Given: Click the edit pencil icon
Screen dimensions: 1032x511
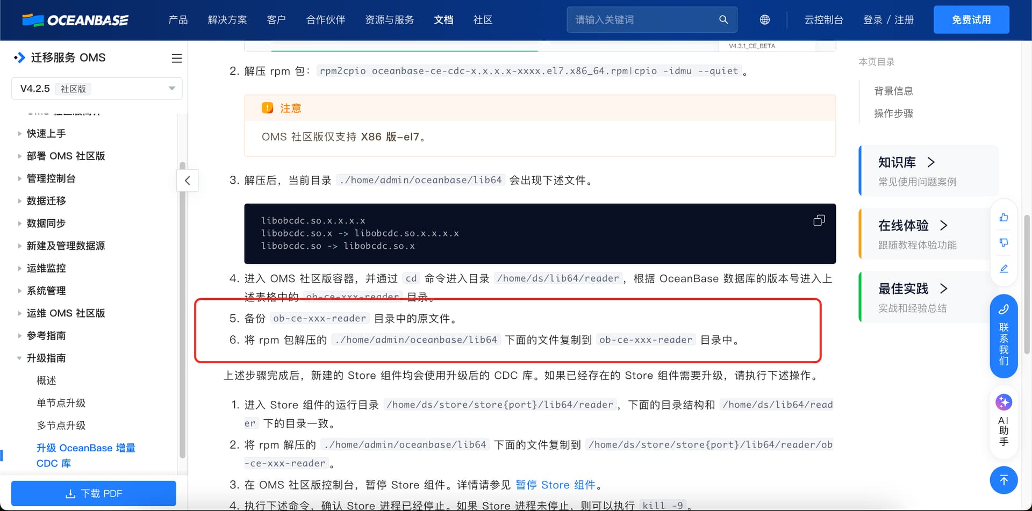Looking at the screenshot, I should [1004, 269].
